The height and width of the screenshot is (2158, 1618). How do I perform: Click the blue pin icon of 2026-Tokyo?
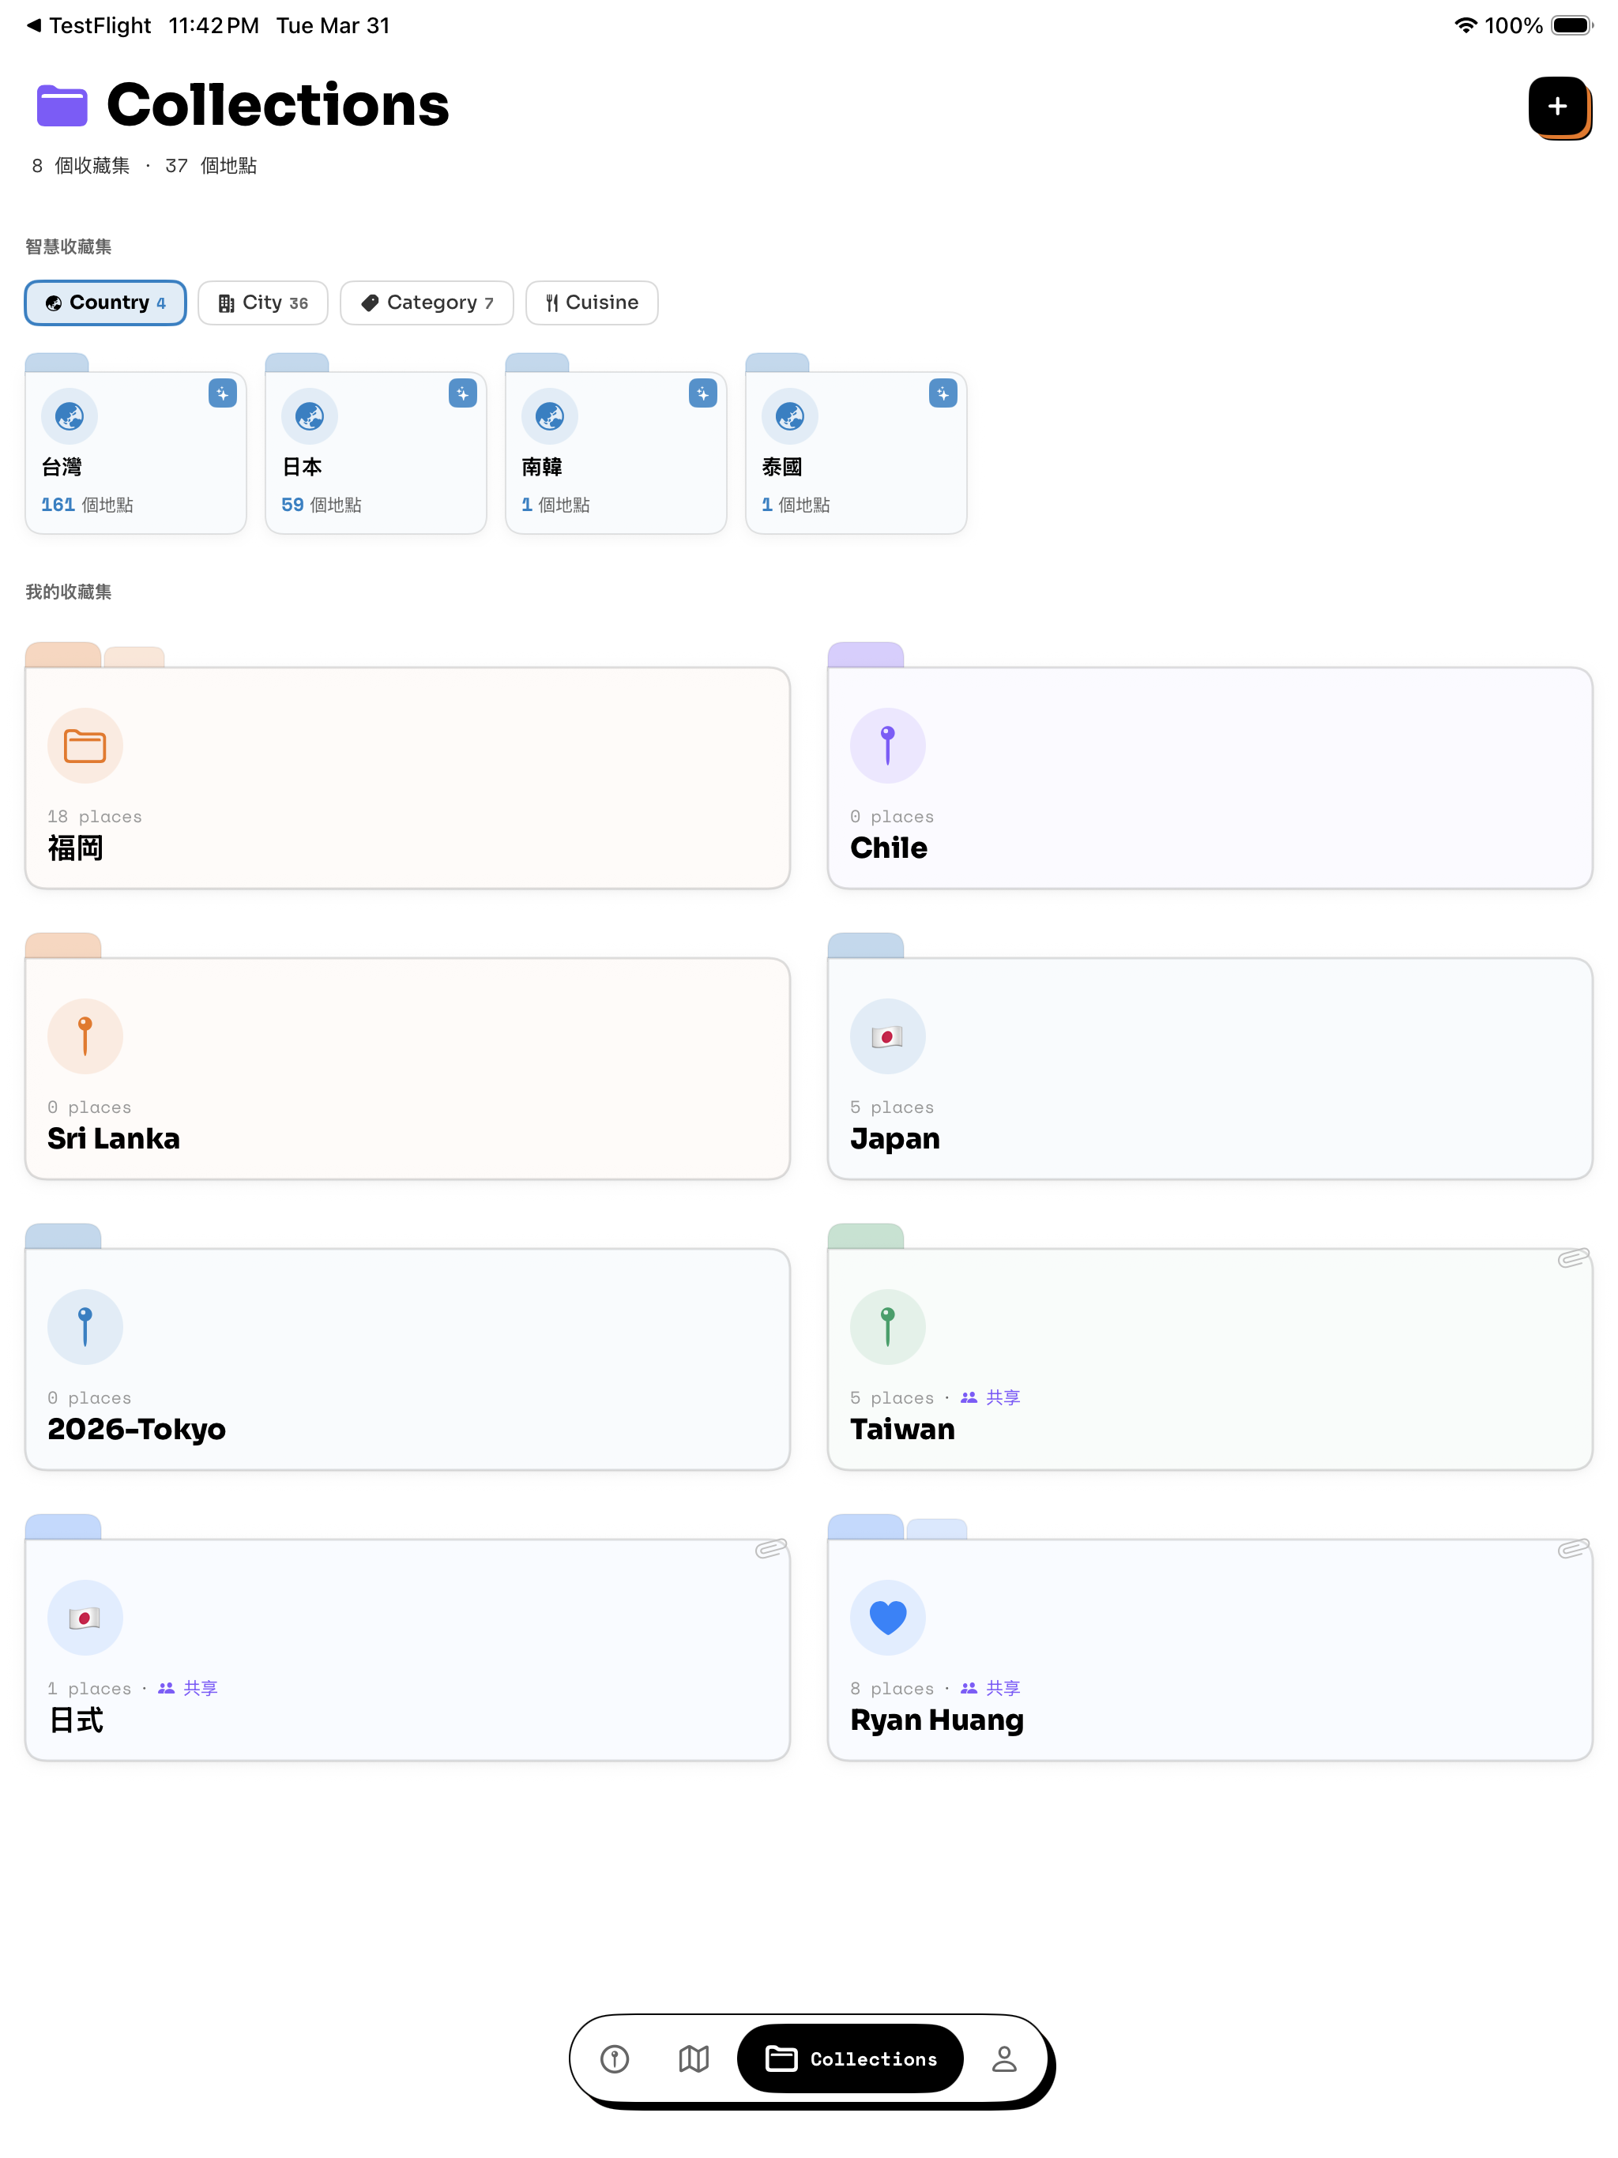pos(85,1327)
